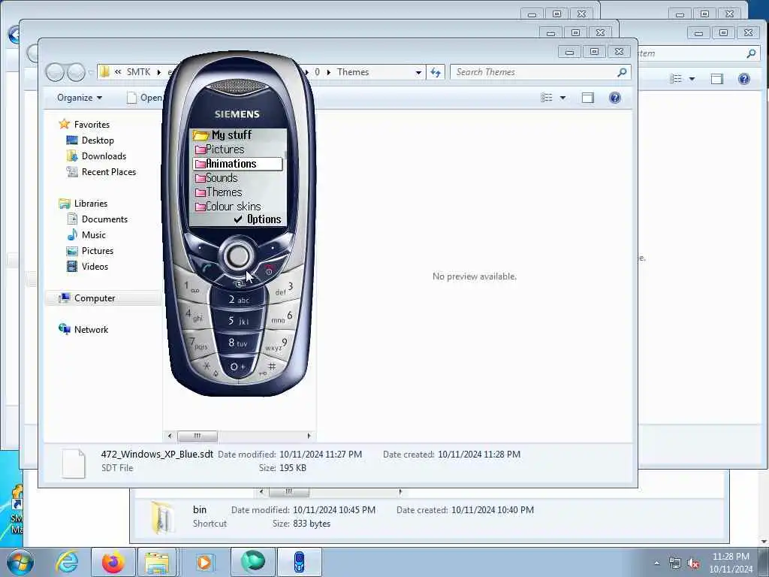Toggle preview pane in the rear right window
This screenshot has width=769, height=577.
point(717,78)
